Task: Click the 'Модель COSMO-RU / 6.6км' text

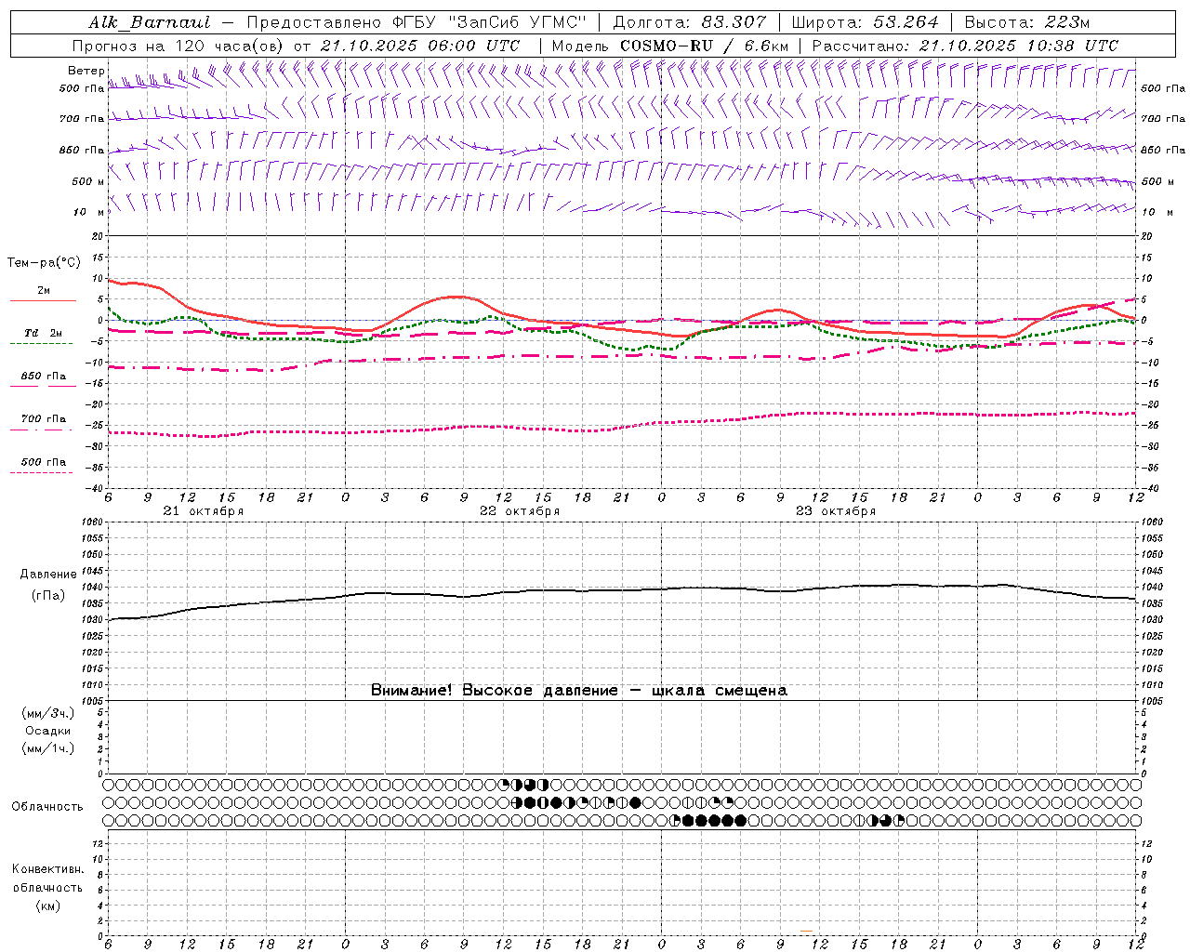Action: click(670, 46)
